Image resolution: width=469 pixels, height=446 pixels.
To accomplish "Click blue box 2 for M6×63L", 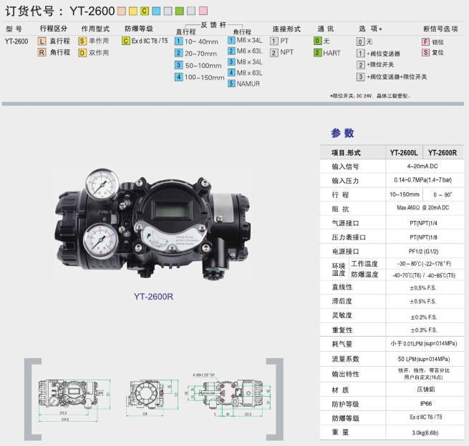I will (231, 51).
